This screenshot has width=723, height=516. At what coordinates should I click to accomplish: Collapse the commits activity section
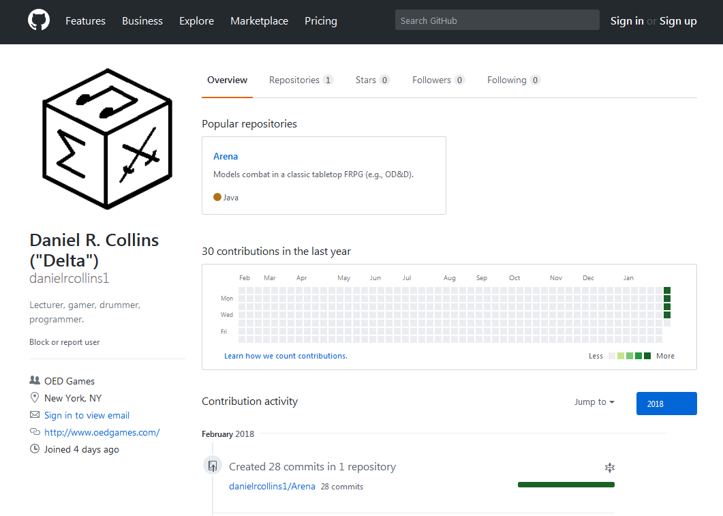[x=610, y=468]
